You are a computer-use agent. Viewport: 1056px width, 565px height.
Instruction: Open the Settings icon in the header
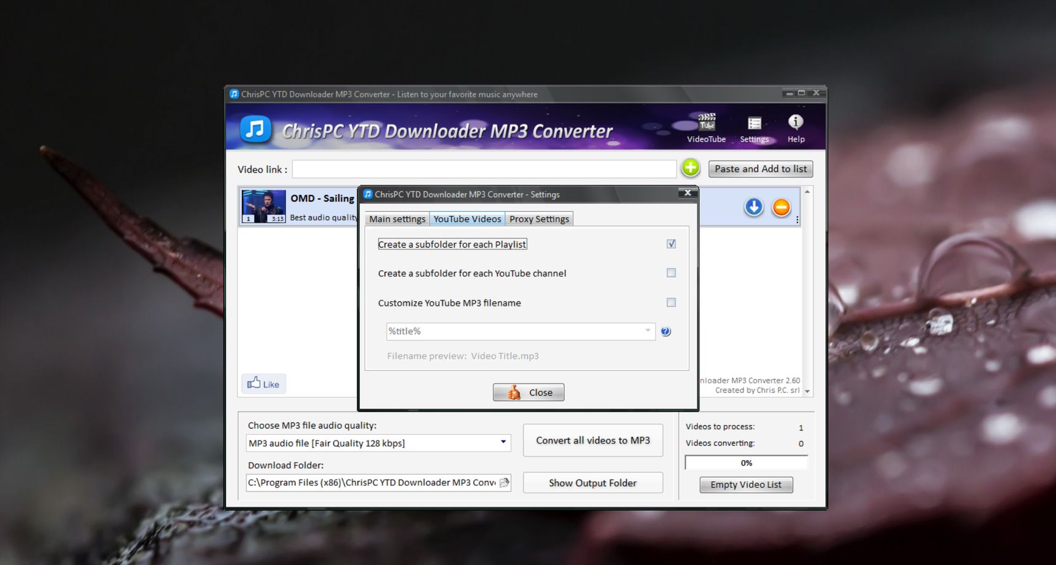(x=754, y=129)
